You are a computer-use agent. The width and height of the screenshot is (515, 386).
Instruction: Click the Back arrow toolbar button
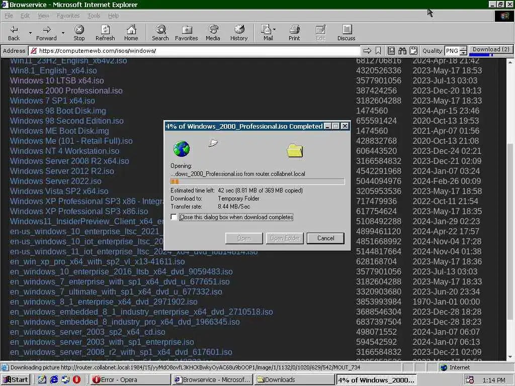[14, 33]
